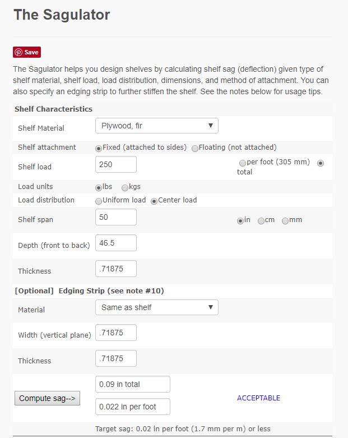
Task: Click the Compute sag button
Action: [x=47, y=398]
